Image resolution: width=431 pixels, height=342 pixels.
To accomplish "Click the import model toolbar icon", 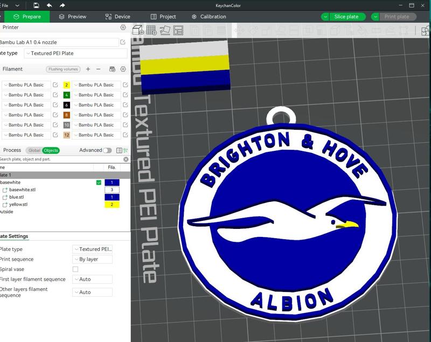I will [136, 30].
